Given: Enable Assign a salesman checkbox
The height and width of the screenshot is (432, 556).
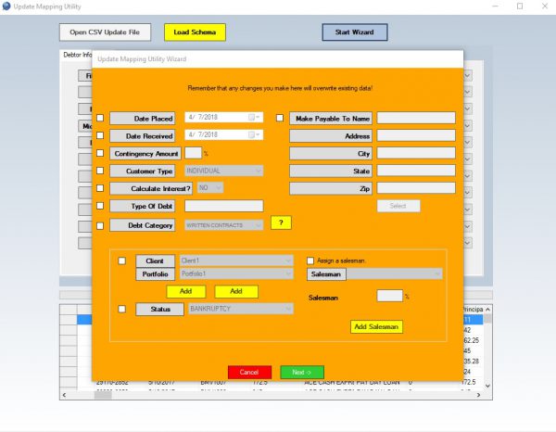Looking at the screenshot, I should pos(310,260).
